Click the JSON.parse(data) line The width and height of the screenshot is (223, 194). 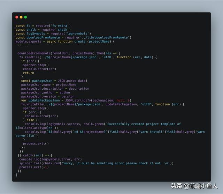54,81
